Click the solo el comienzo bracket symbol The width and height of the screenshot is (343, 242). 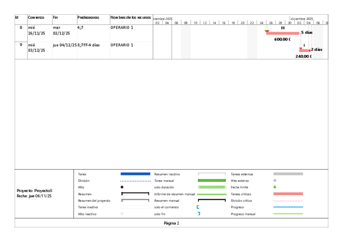(198, 207)
